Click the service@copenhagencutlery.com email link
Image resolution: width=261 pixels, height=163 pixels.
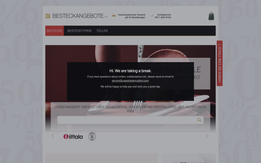point(130,81)
